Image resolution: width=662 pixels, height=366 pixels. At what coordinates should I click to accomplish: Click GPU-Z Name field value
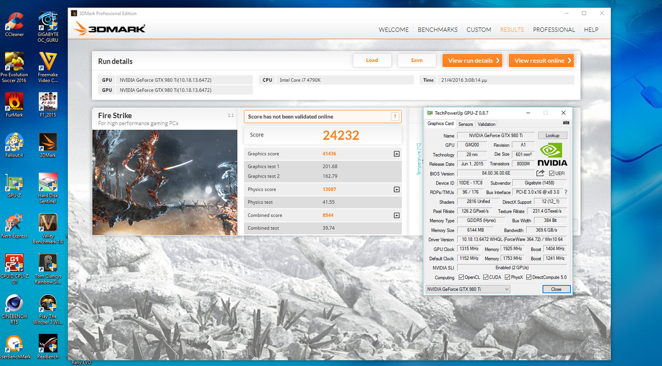coord(495,135)
